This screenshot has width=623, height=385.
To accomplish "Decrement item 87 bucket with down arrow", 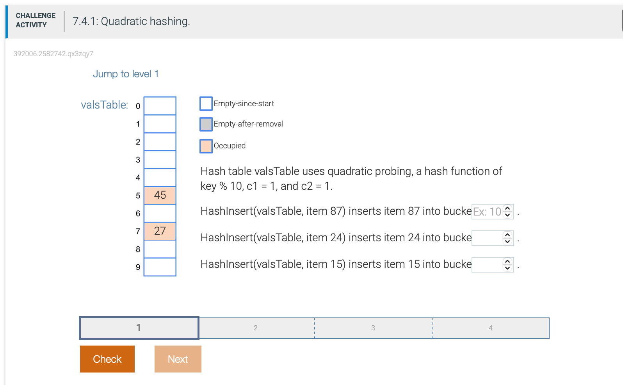I will 507,215.
